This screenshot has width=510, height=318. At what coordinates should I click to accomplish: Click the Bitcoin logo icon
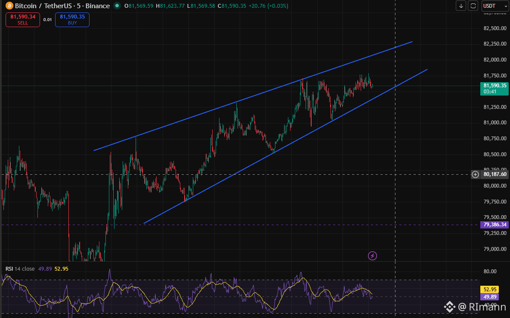click(9, 6)
